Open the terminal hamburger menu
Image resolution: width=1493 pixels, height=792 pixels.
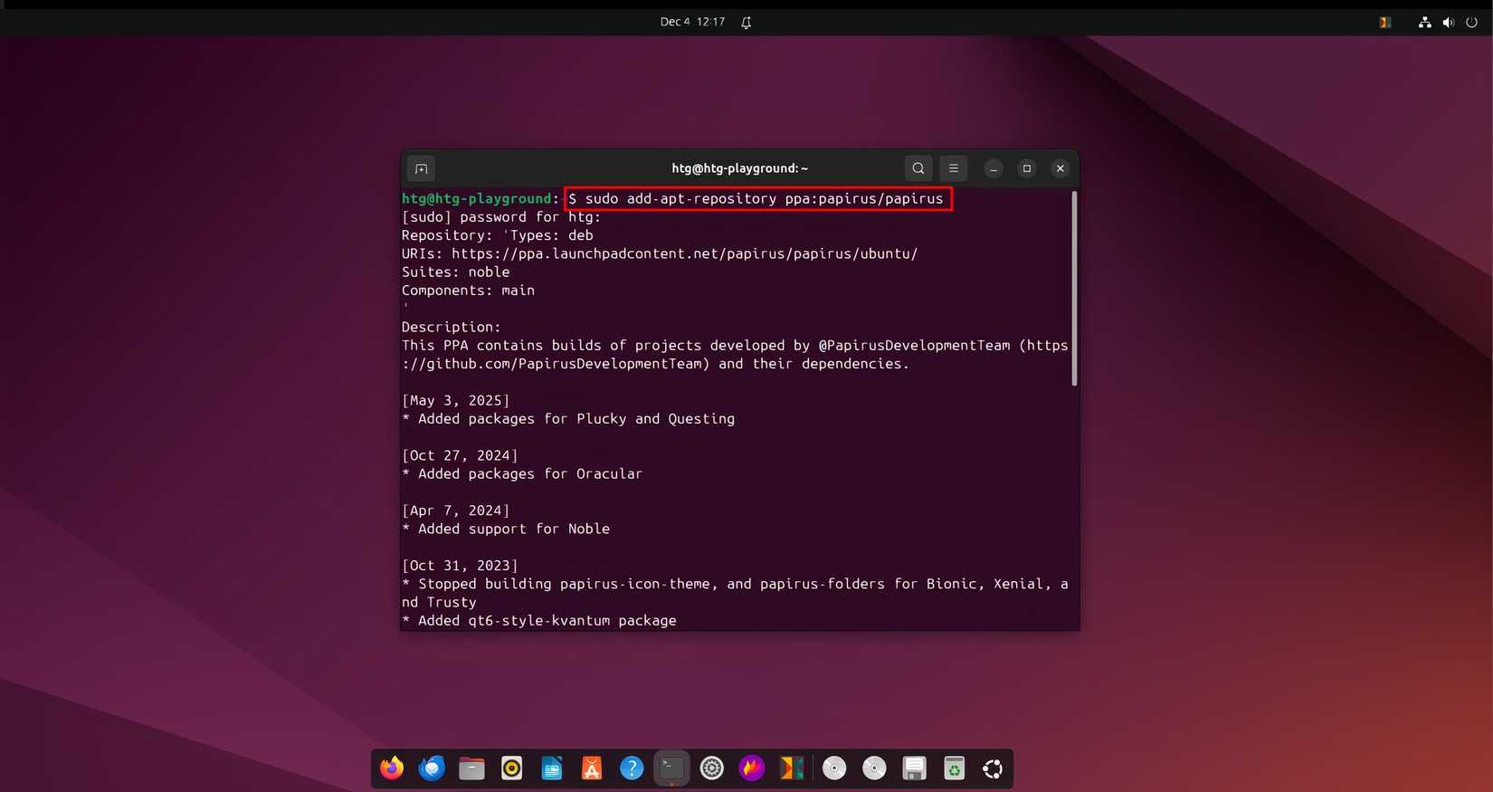point(953,168)
